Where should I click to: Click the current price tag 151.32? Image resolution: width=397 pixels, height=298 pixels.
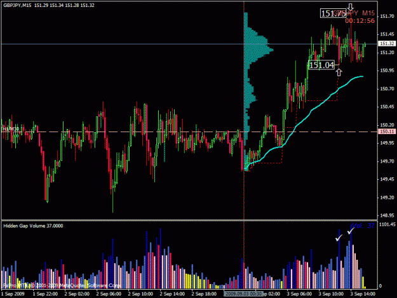pos(387,44)
